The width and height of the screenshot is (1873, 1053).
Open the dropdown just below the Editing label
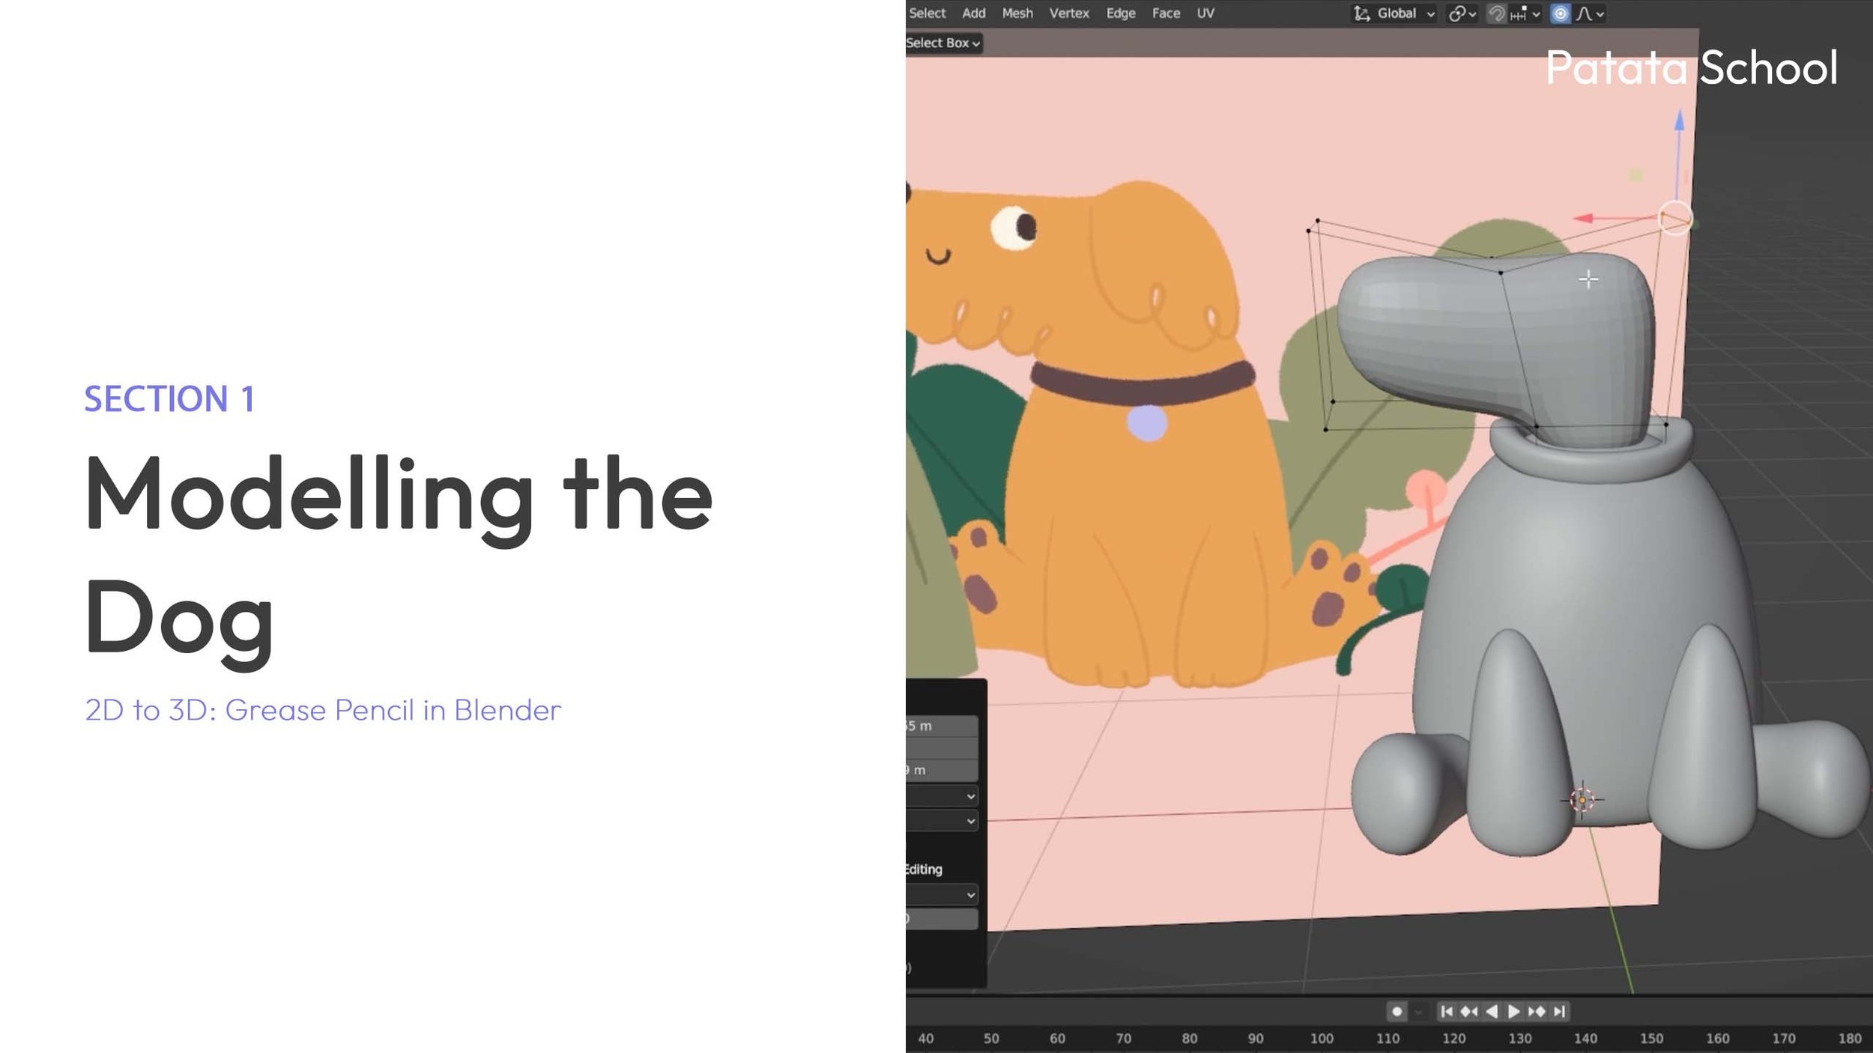pyautogui.click(x=942, y=895)
